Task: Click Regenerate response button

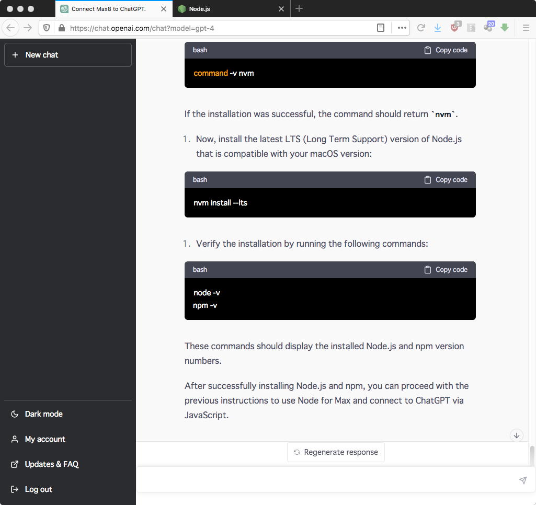Action: (x=336, y=452)
